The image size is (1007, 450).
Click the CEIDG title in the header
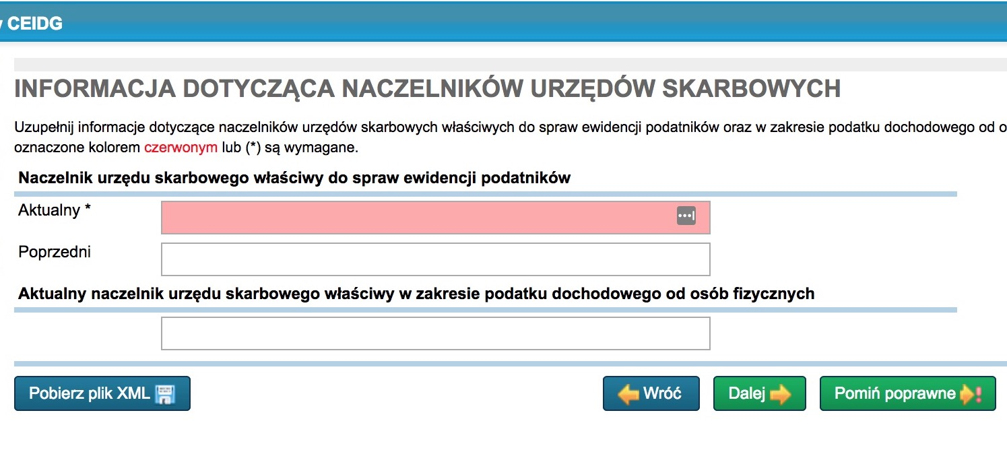(x=34, y=24)
